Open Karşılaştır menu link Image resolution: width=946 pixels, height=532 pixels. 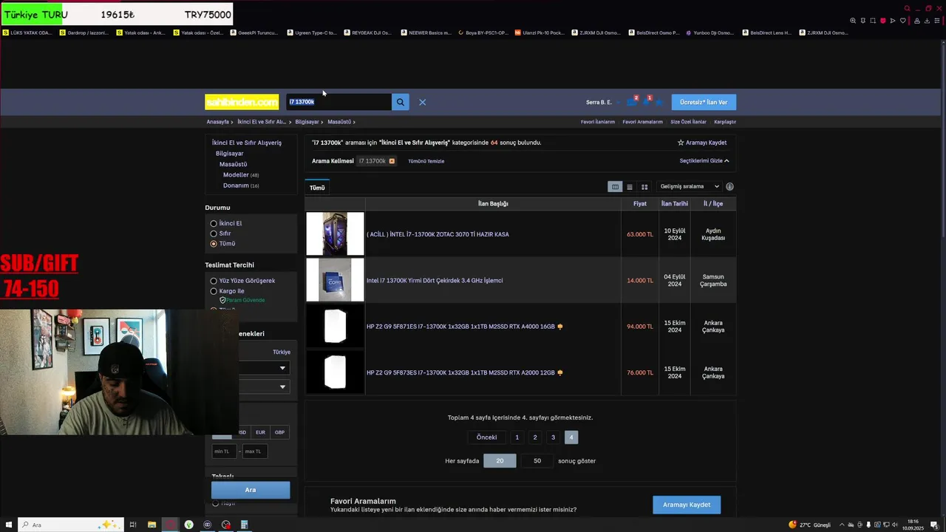point(725,122)
